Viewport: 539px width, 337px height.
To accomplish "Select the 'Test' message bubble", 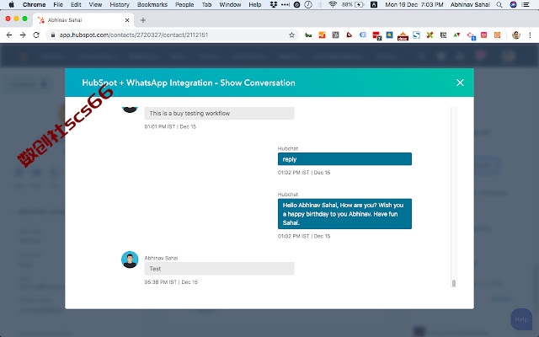I will click(219, 269).
